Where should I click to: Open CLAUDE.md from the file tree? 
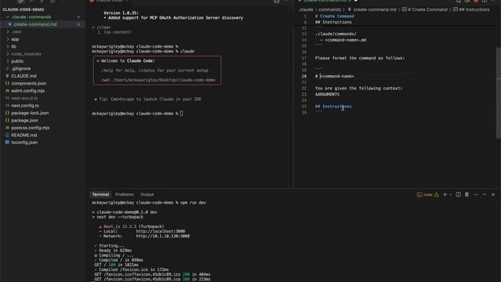[x=23, y=76]
